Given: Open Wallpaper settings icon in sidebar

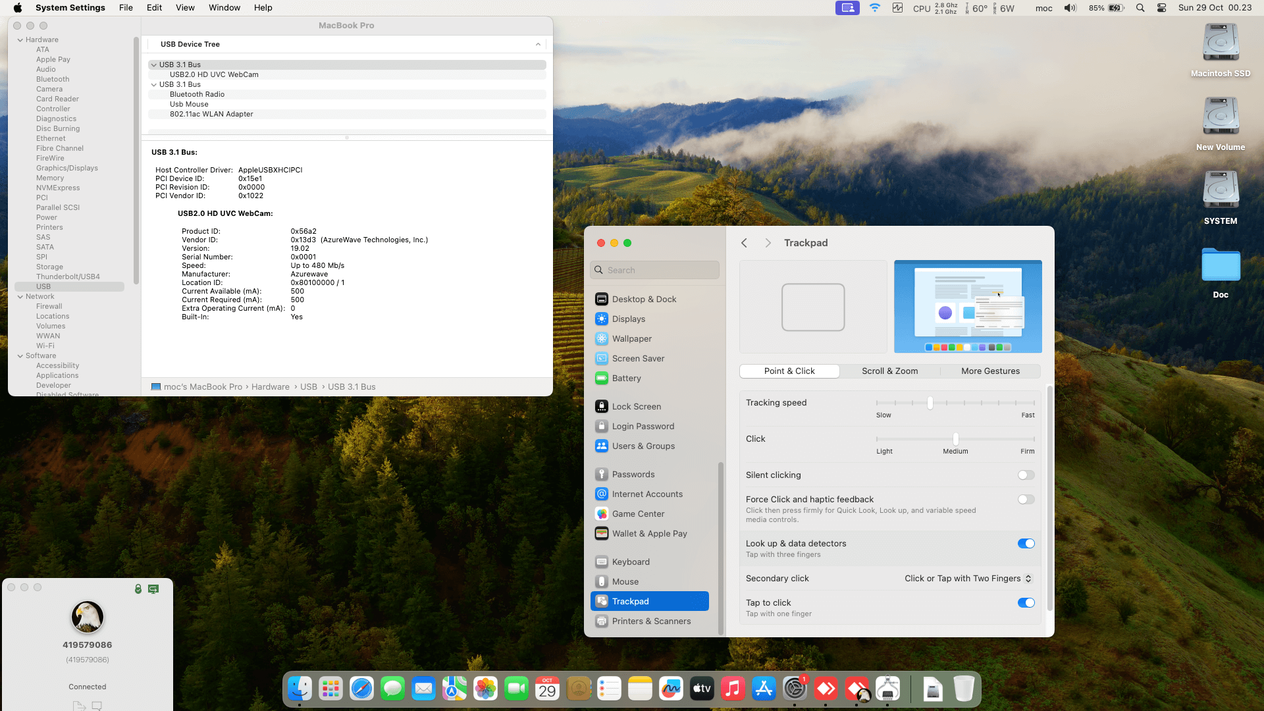Looking at the screenshot, I should tap(601, 338).
